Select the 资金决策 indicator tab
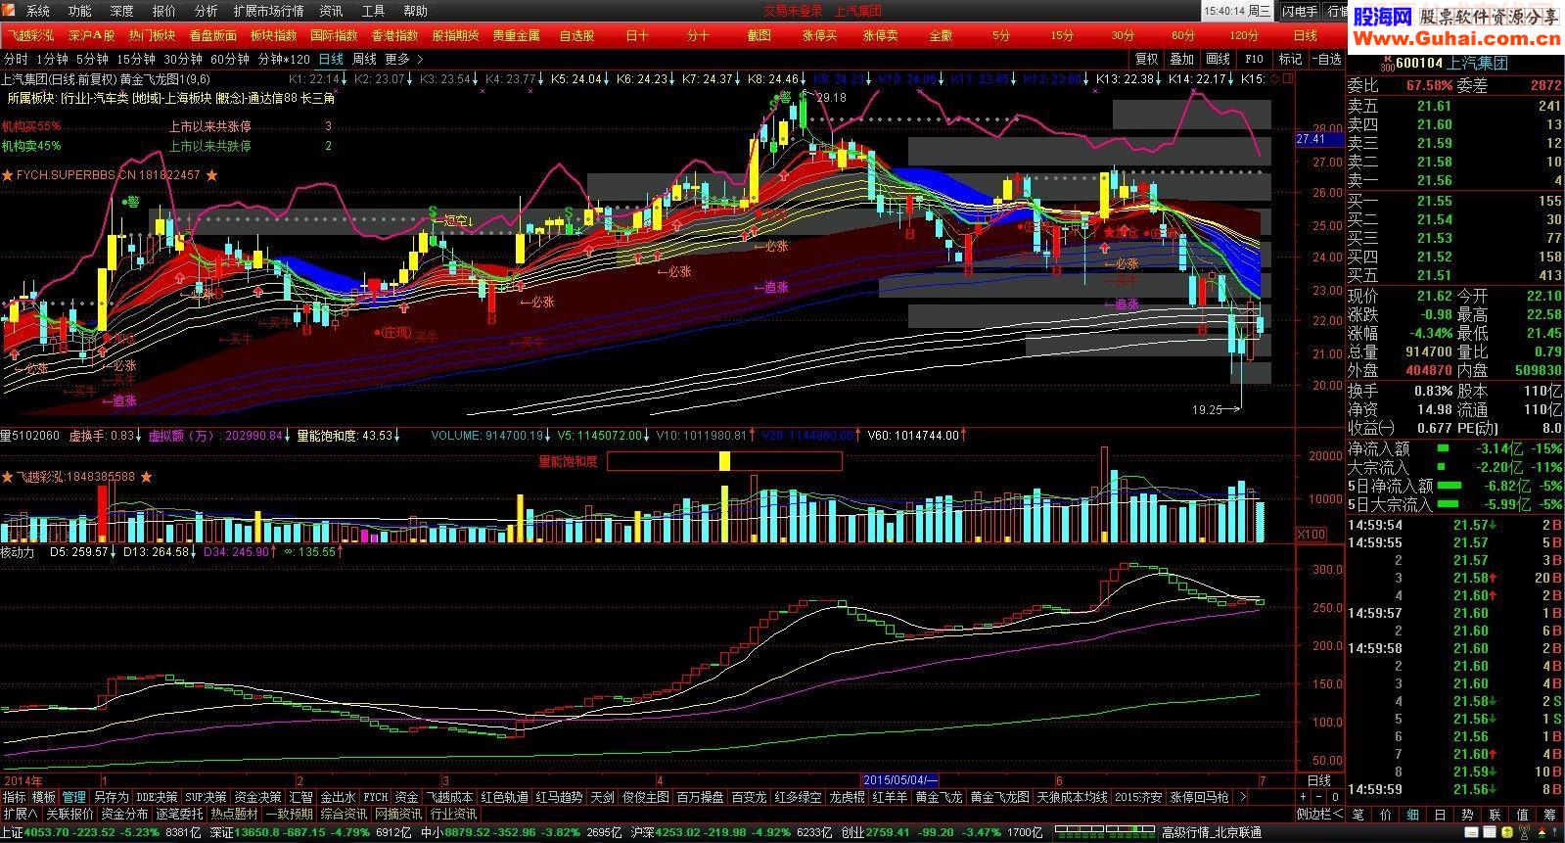This screenshot has height=843, width=1565. click(257, 797)
